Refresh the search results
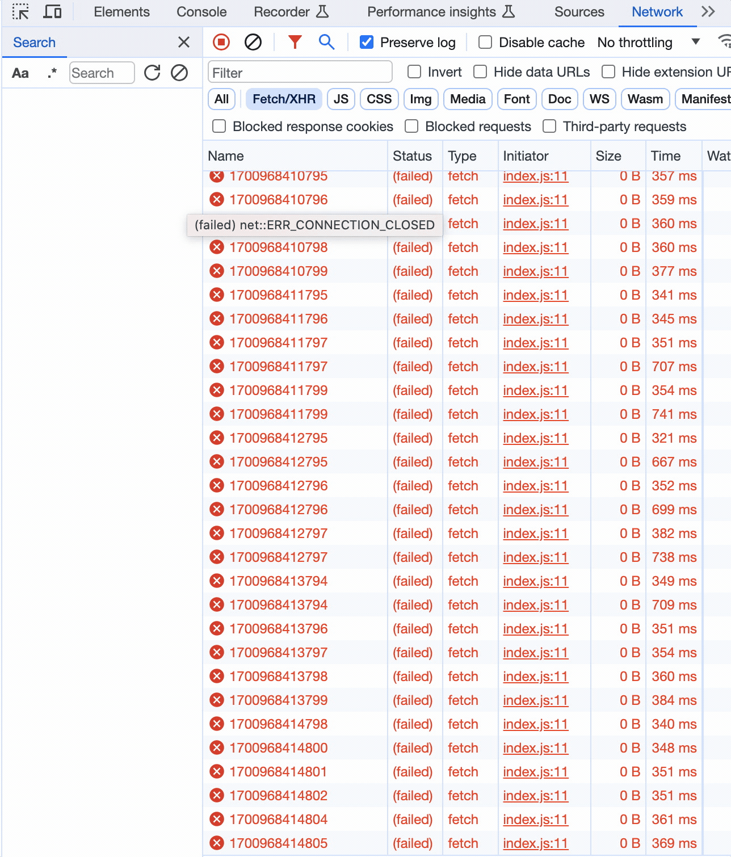 click(x=152, y=73)
